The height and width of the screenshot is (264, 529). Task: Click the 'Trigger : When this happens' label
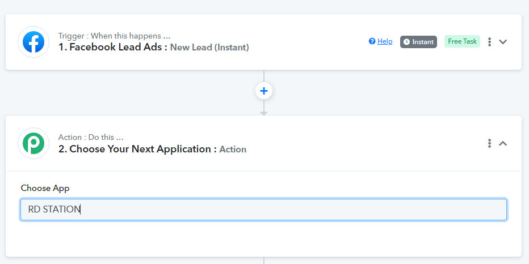coord(114,36)
